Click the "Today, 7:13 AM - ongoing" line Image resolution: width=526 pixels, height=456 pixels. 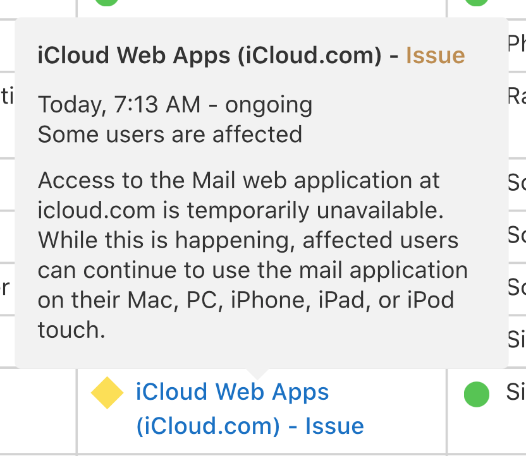[175, 104]
